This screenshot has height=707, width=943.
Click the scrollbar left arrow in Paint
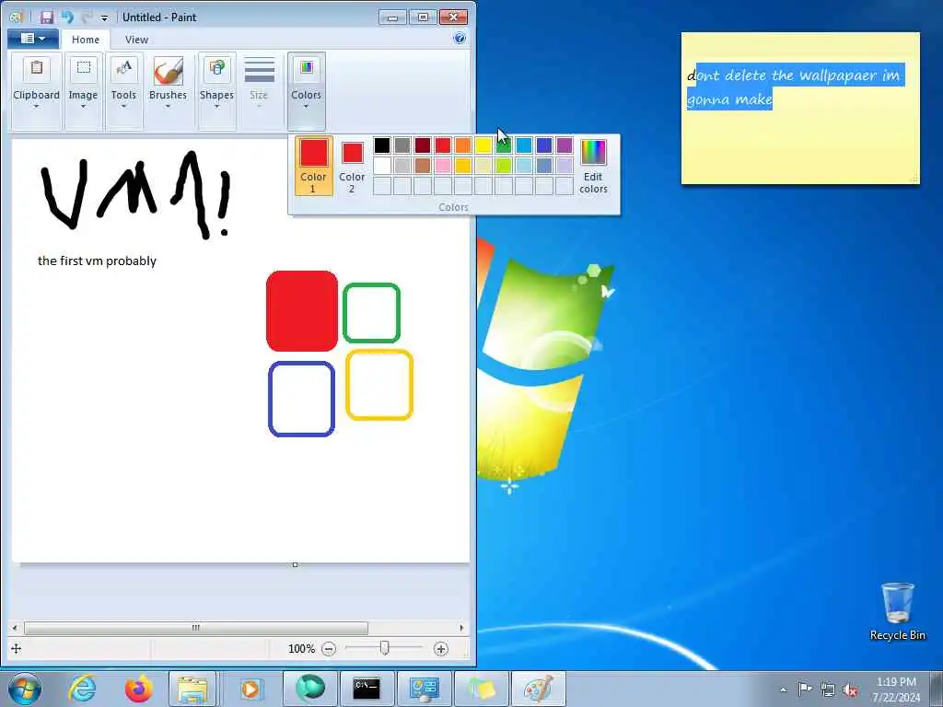point(15,628)
